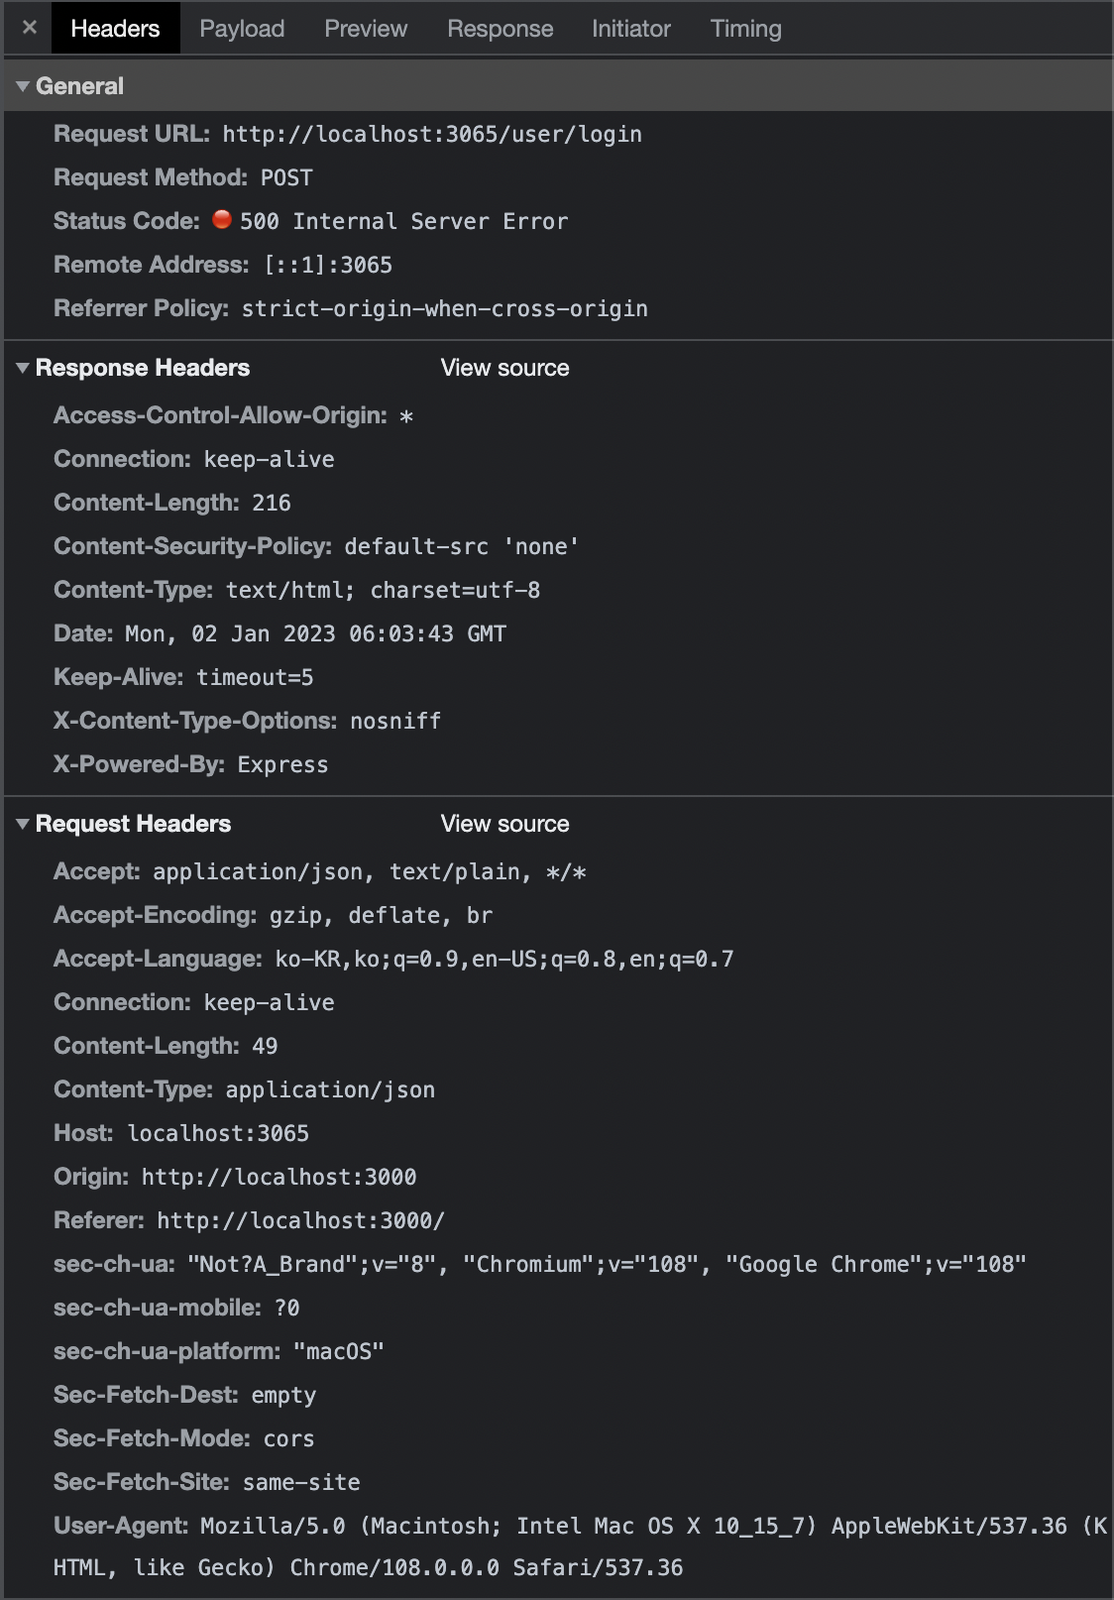Click the red status indicator icon
The image size is (1114, 1600).
pyautogui.click(x=222, y=220)
